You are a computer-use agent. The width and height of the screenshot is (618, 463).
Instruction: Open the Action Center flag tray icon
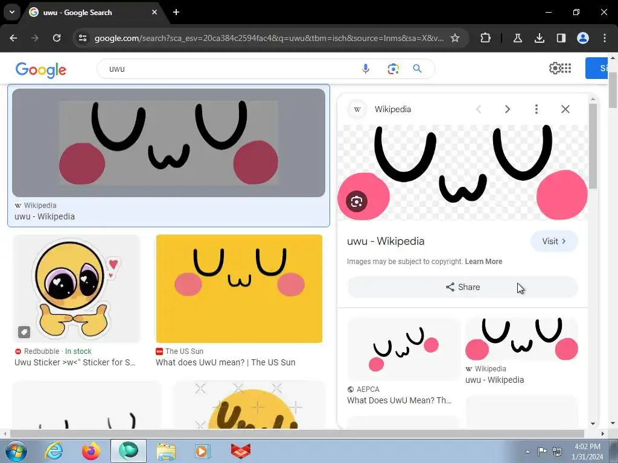[543, 452]
